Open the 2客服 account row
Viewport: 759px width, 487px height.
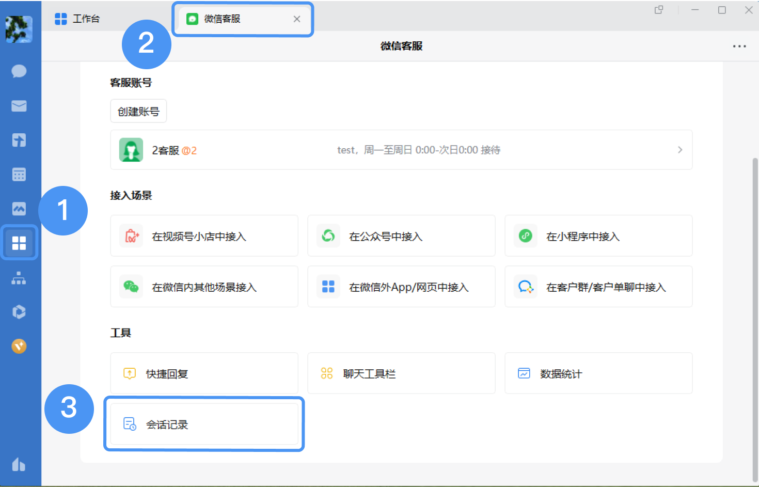(x=401, y=150)
